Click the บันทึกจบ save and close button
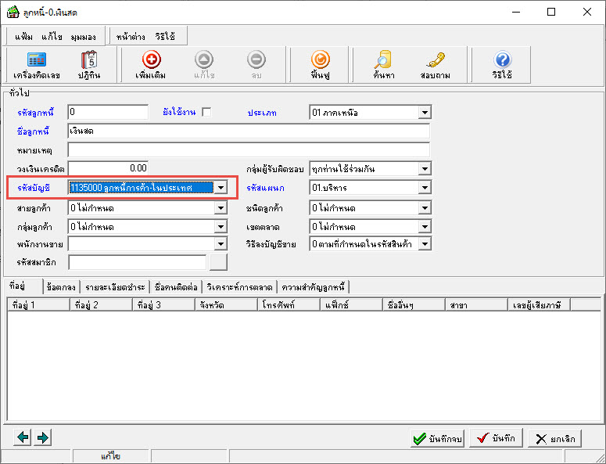The width and height of the screenshot is (606, 464). [x=438, y=439]
